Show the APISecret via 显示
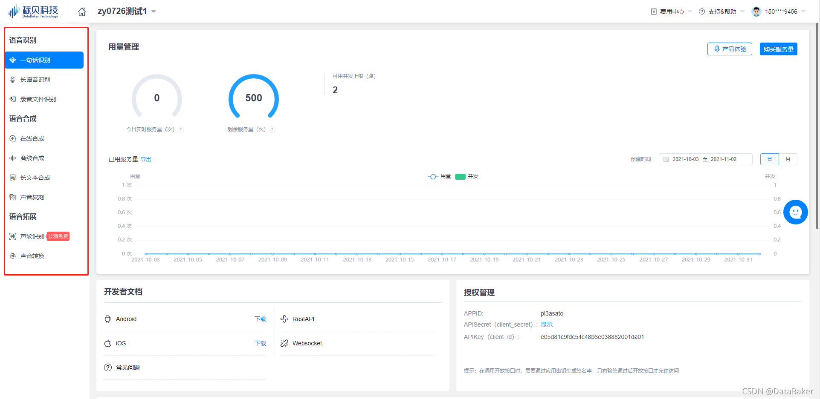Image resolution: width=820 pixels, height=399 pixels. coord(547,324)
